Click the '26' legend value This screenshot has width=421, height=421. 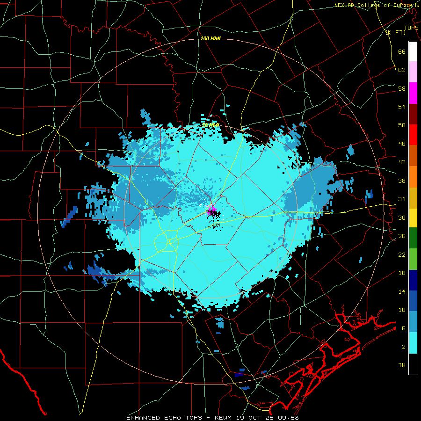point(402,236)
